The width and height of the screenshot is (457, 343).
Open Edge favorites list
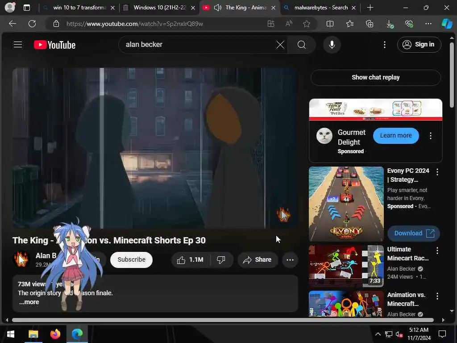[x=350, y=24]
